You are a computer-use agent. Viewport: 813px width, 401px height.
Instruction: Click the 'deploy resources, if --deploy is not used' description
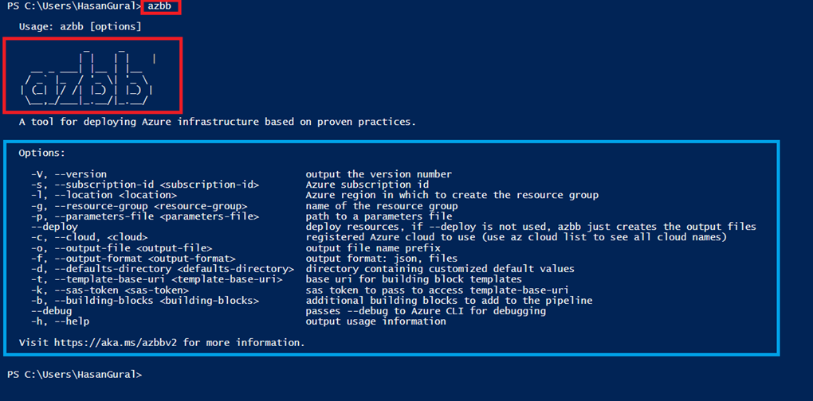point(531,227)
